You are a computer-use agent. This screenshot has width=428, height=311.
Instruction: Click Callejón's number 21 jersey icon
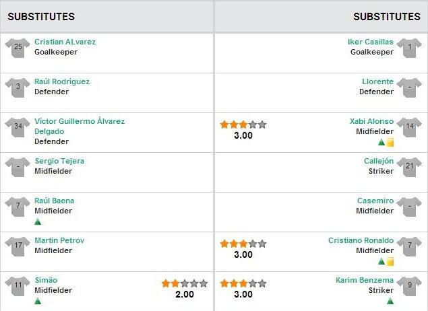coord(409,168)
